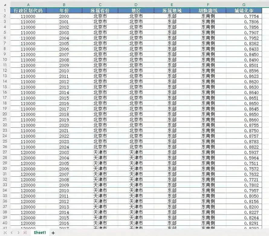Select cell with value 0.7754
The width and height of the screenshot is (269, 236).
click(244, 16)
